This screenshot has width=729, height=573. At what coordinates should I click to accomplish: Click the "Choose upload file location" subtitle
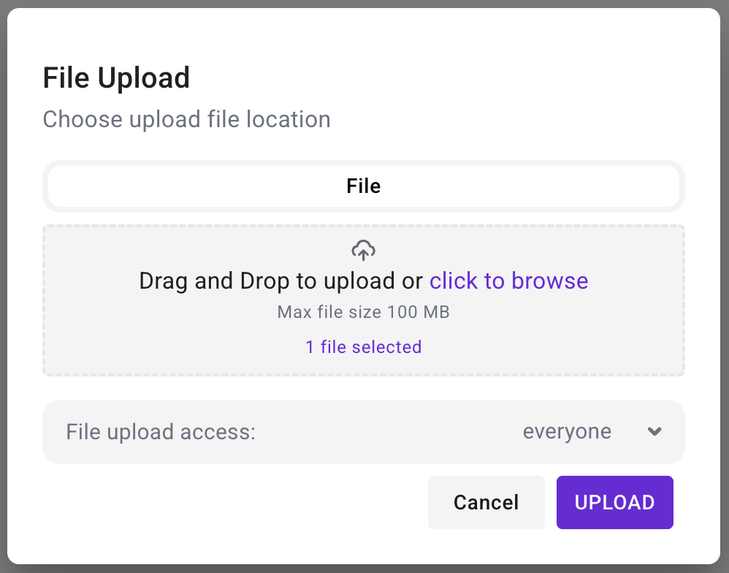tap(186, 119)
